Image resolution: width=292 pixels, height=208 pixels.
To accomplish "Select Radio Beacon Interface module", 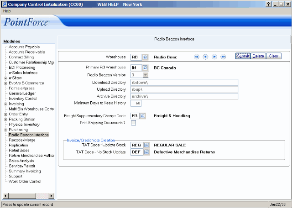I will coord(29,135).
